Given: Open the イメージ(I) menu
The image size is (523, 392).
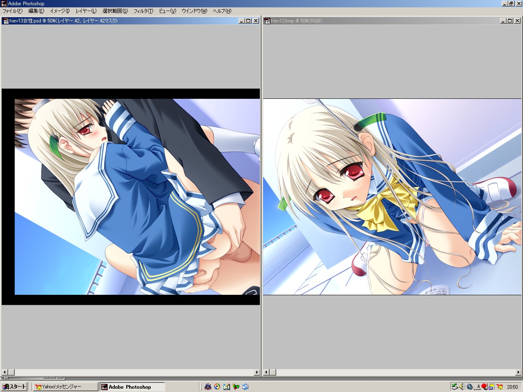Looking at the screenshot, I should tap(60, 11).
